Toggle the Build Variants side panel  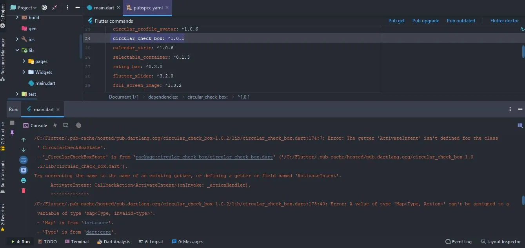click(x=3, y=176)
